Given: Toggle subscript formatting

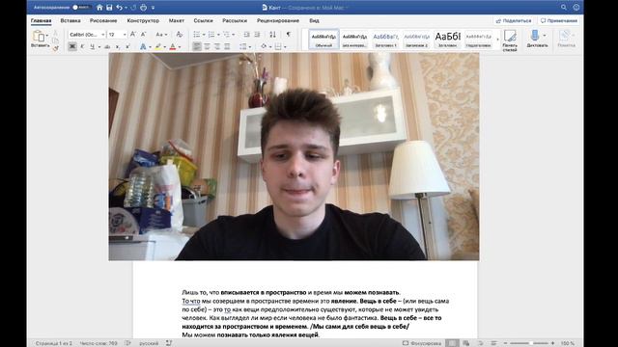Looking at the screenshot, I should tap(118, 46).
